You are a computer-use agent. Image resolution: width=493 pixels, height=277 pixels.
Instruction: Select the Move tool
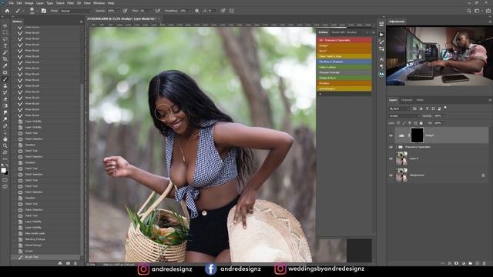pos(5,25)
